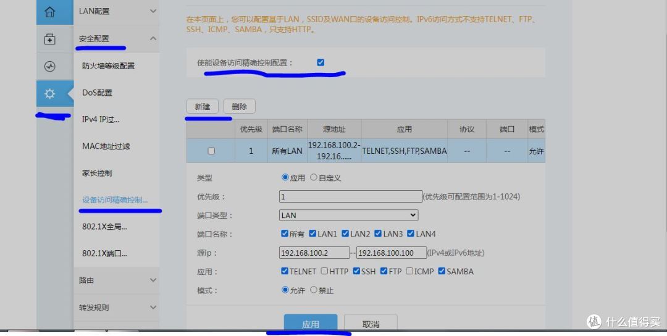
Task: Toggle the 所有 port checkbox
Action: (285, 233)
